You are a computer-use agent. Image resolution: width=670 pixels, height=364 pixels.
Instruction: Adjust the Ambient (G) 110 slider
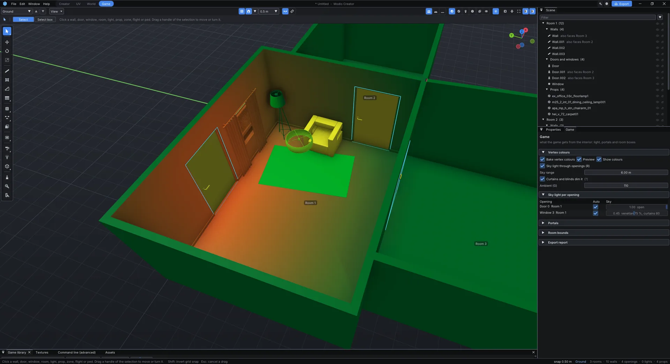point(626,185)
